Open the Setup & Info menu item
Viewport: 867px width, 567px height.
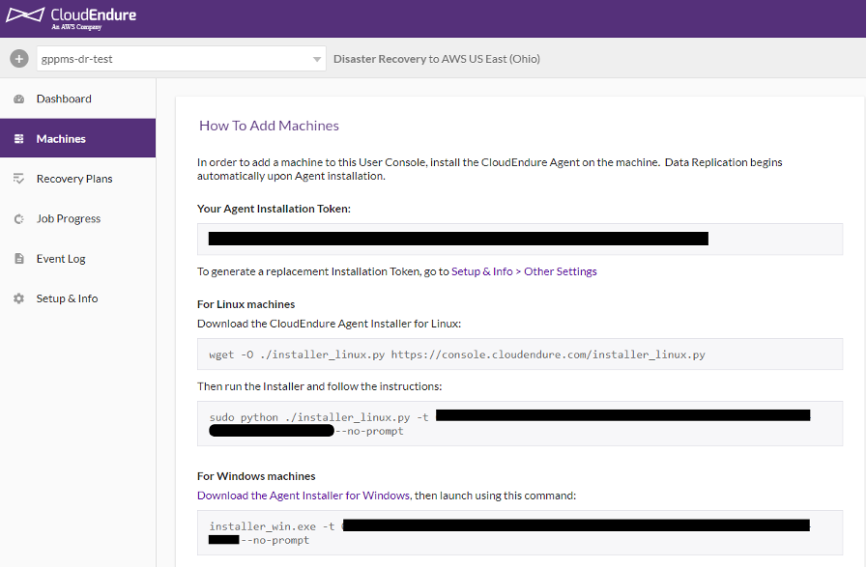tap(77, 298)
